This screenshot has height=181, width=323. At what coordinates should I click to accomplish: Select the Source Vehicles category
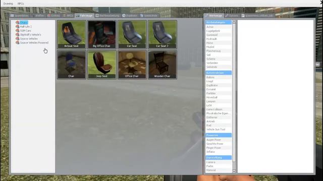click(x=29, y=39)
